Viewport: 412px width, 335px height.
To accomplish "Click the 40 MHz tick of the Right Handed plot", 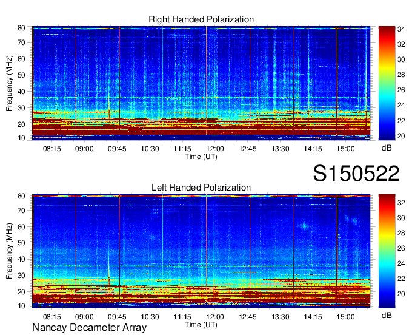I will pyautogui.click(x=21, y=92).
